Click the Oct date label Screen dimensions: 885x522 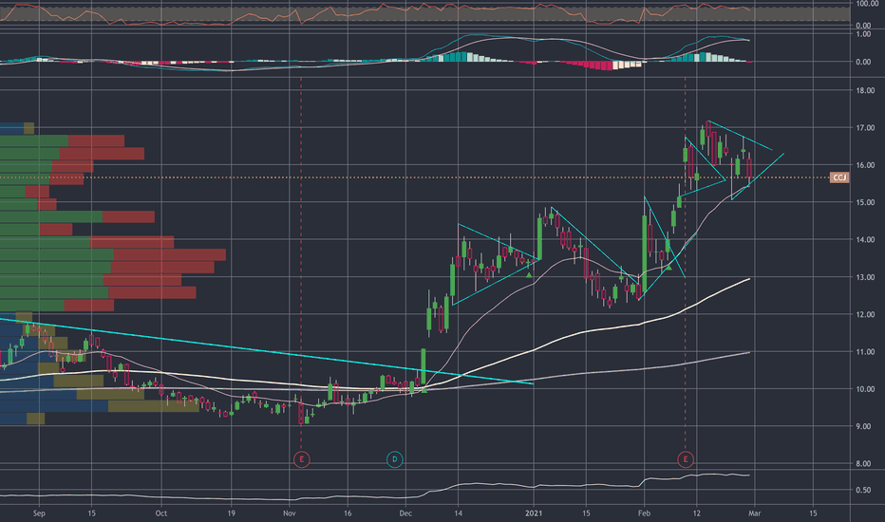coord(161,513)
